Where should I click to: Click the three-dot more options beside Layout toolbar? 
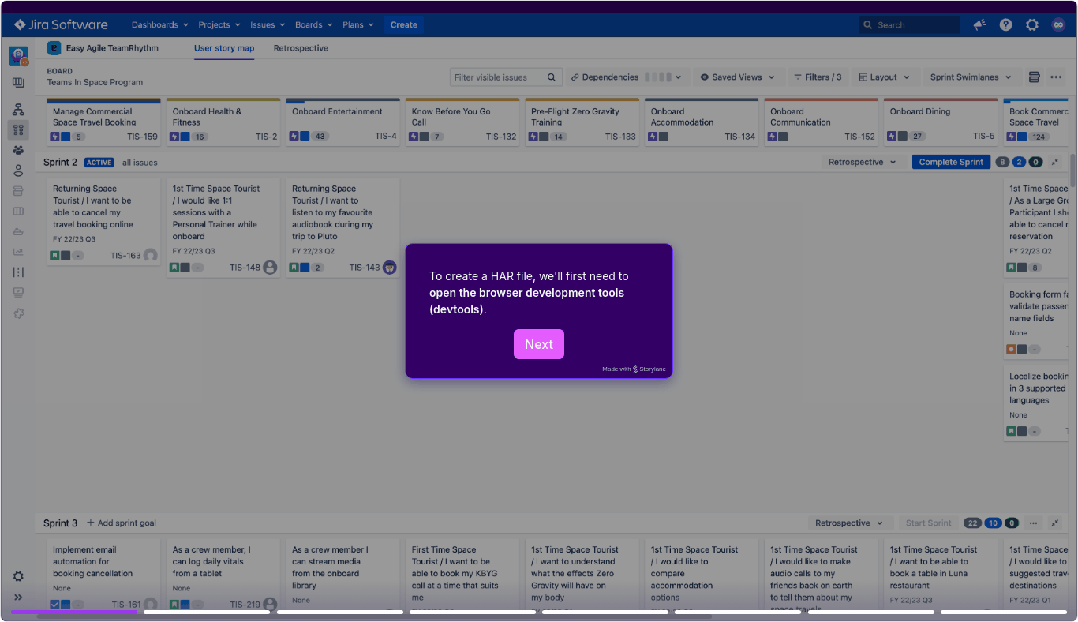(1056, 77)
